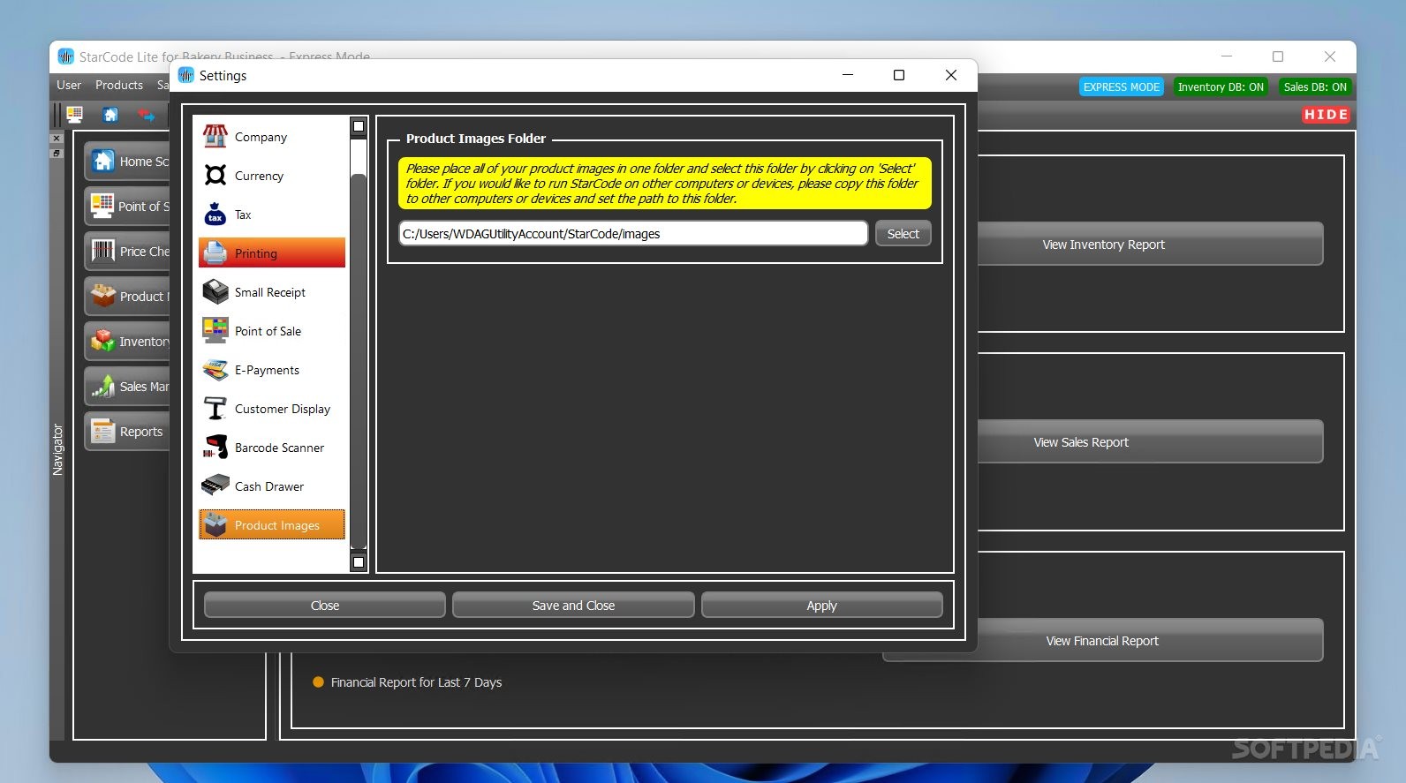
Task: Open Customer Display settings icon
Action: [x=215, y=409]
